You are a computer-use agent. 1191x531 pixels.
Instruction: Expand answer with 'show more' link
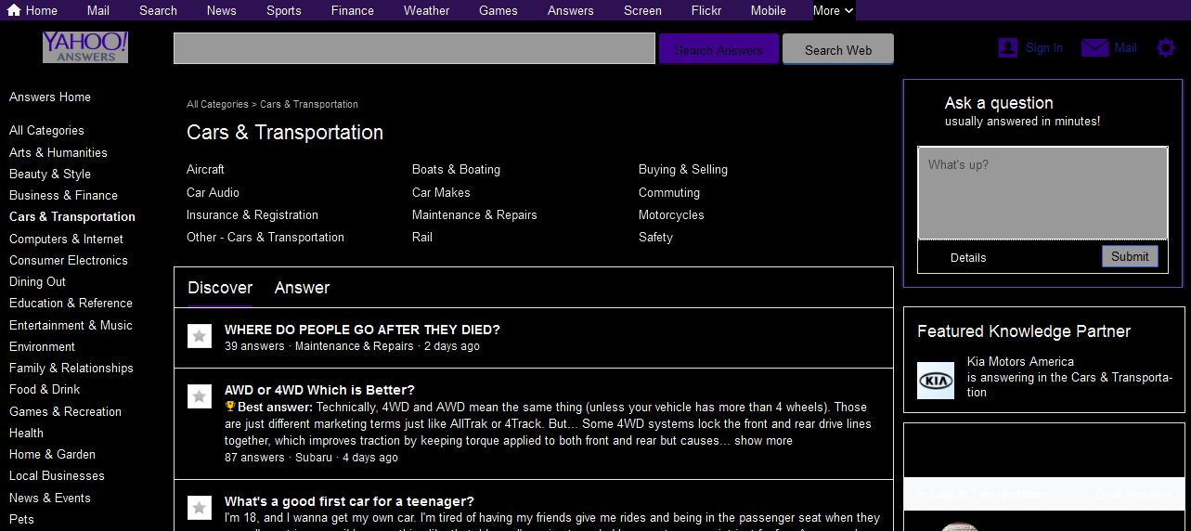pos(763,440)
